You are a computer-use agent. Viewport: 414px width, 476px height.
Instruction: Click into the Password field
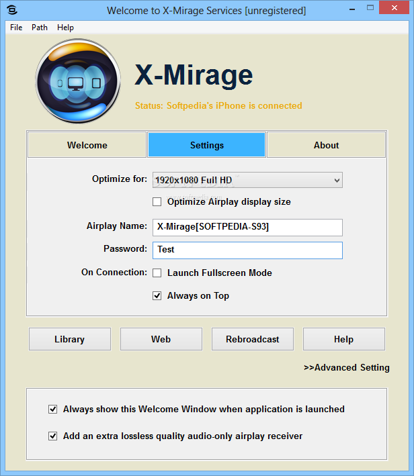pos(247,250)
